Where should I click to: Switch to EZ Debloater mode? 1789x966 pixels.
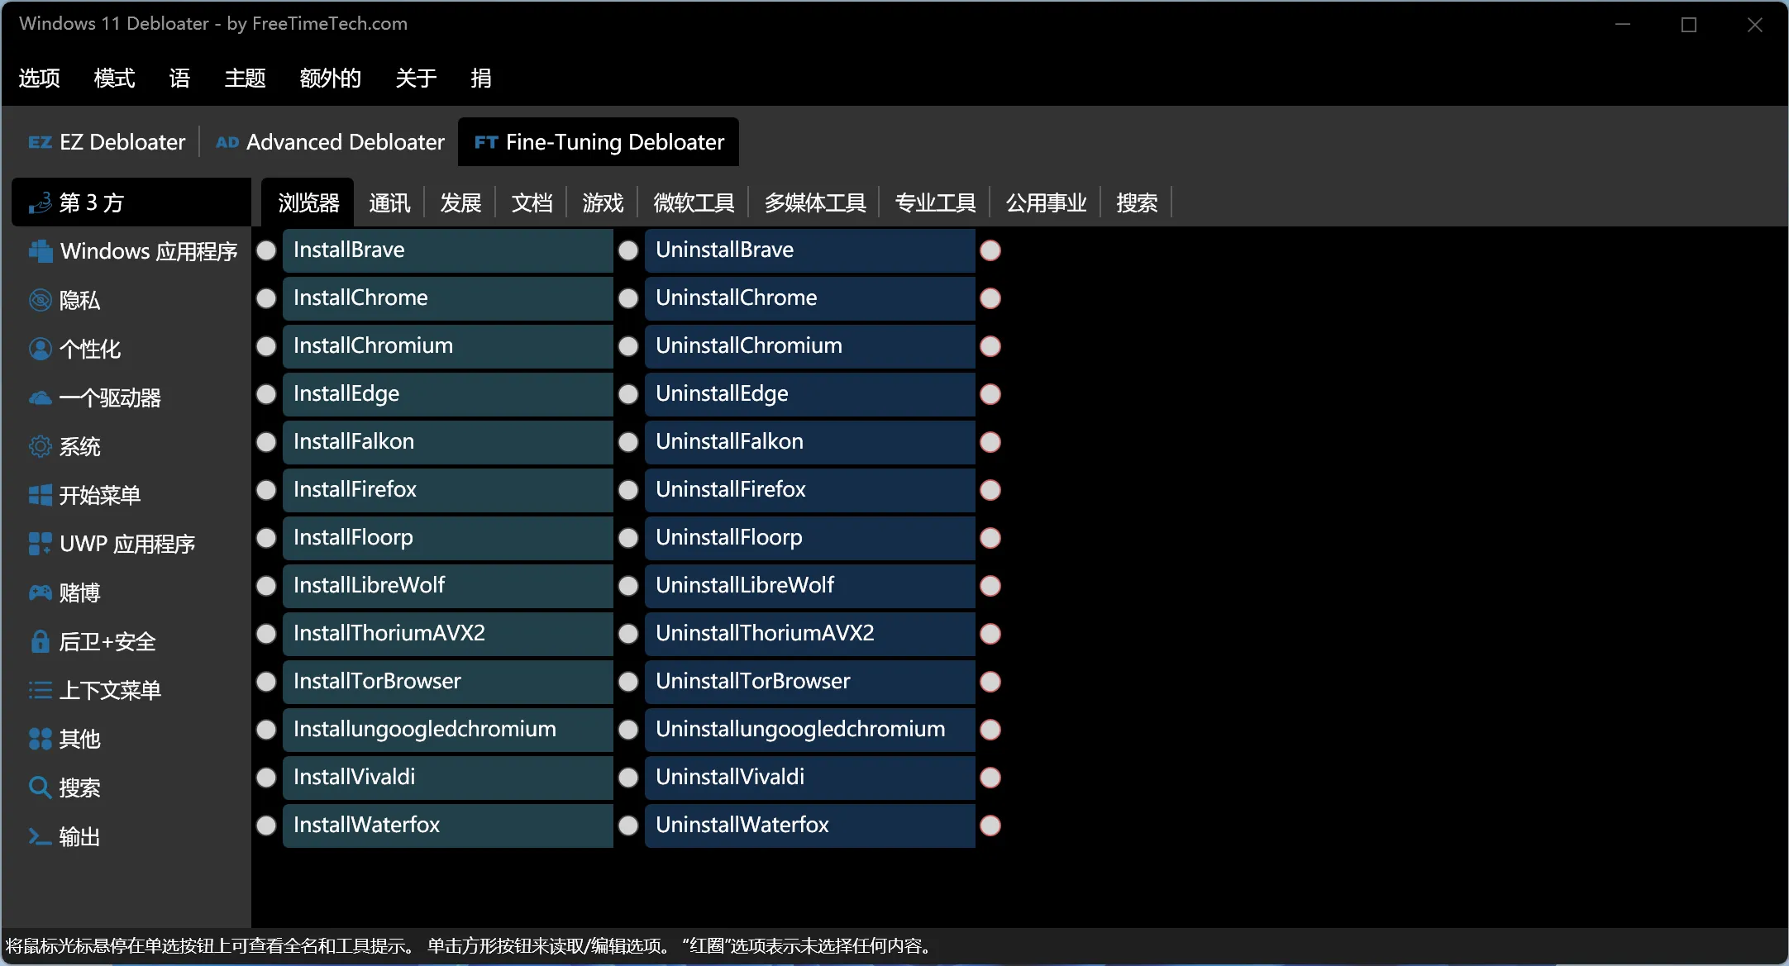107,141
